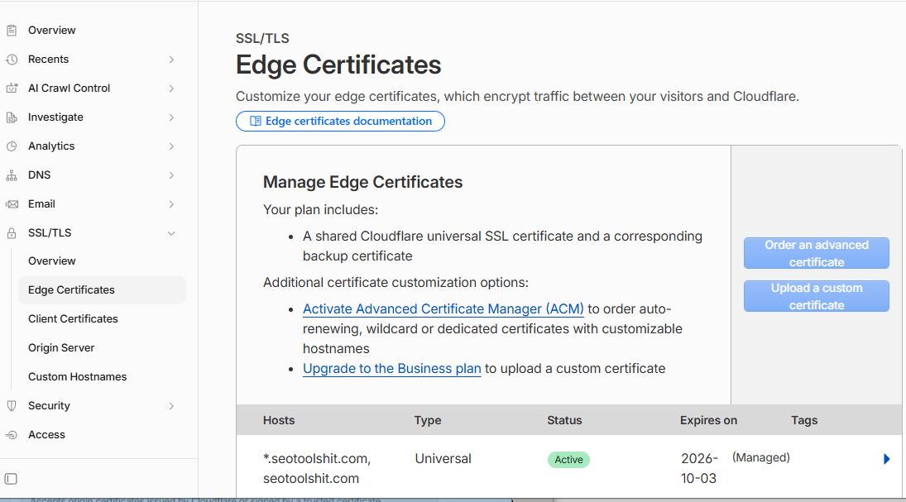Click the Security shield icon

(12, 405)
